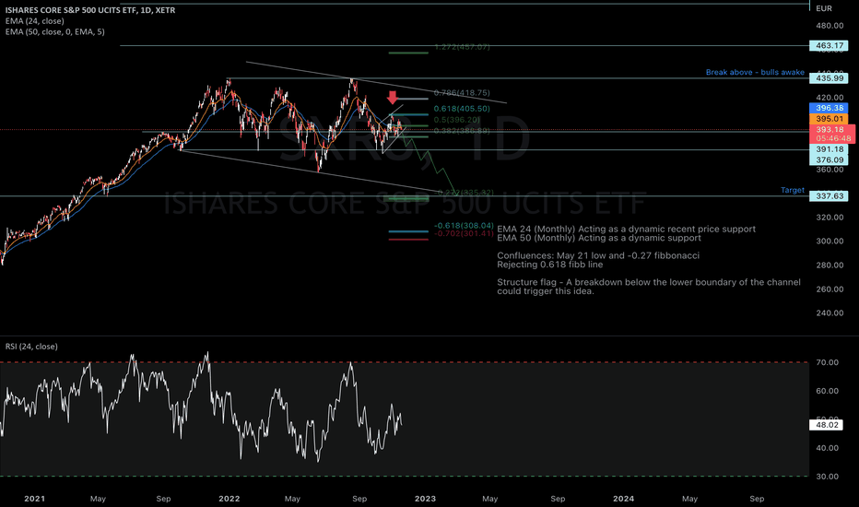This screenshot has height=507, width=859.
Task: Select the EMA (24, close) indicator legend
Action: coord(34,21)
